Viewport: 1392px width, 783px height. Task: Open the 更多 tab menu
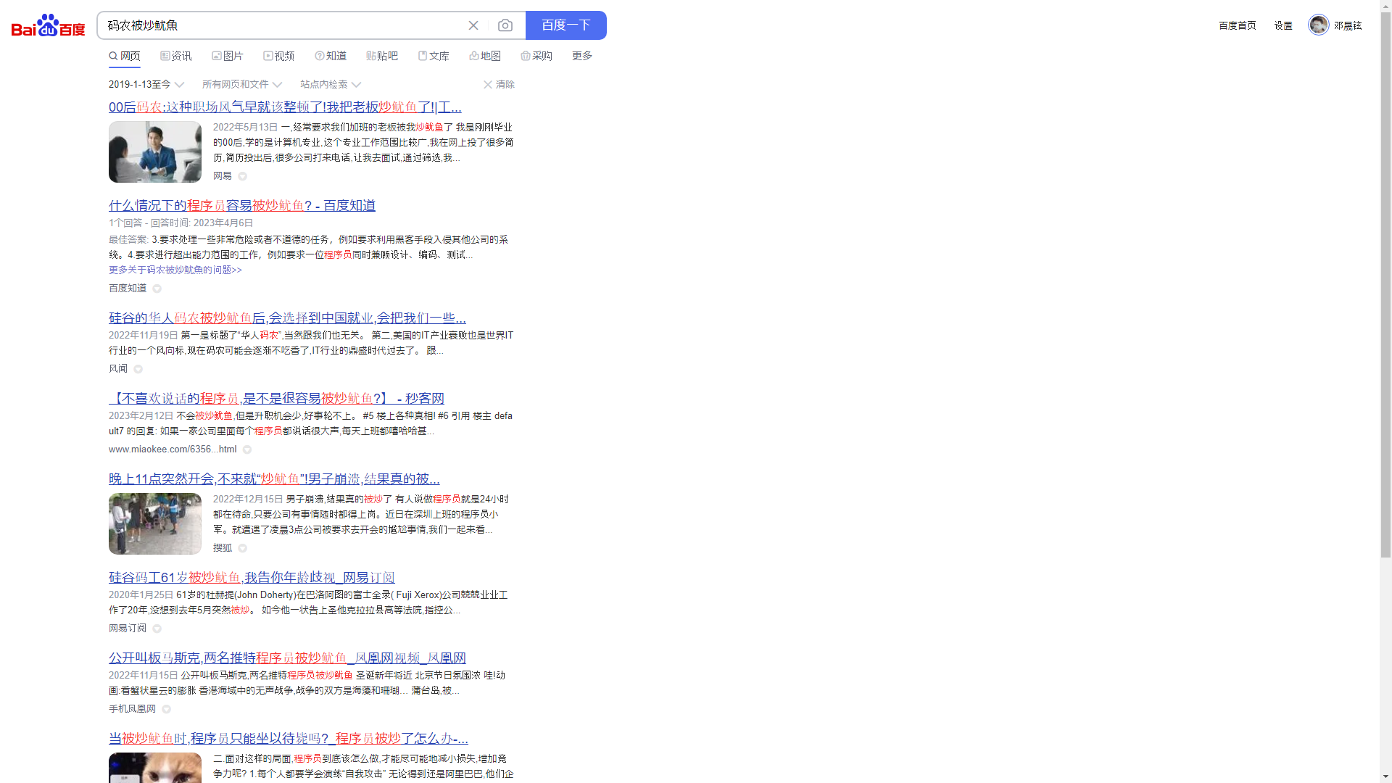582,56
